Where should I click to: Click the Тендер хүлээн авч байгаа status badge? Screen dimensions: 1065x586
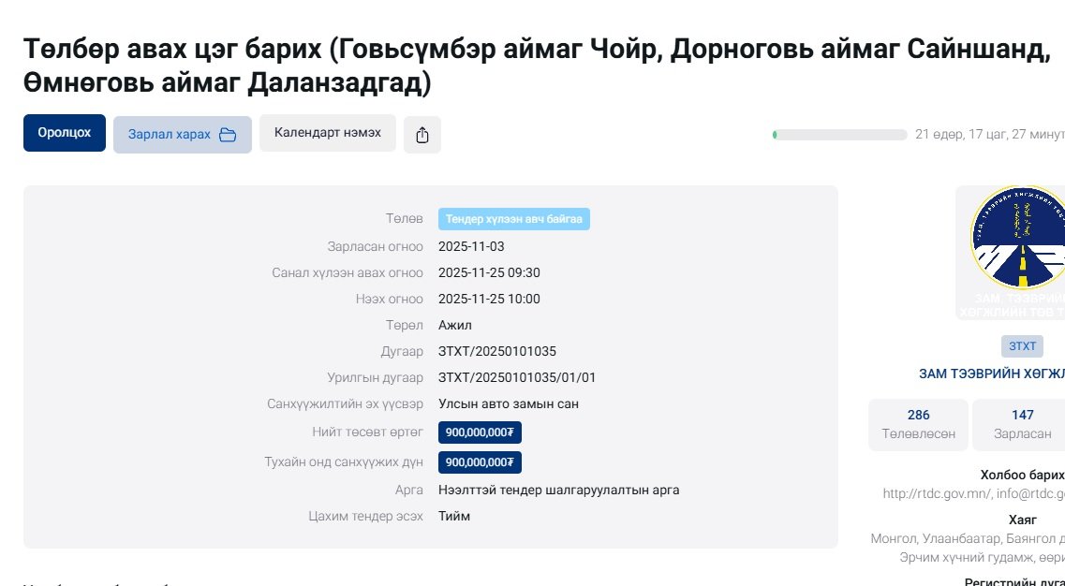[x=513, y=219]
